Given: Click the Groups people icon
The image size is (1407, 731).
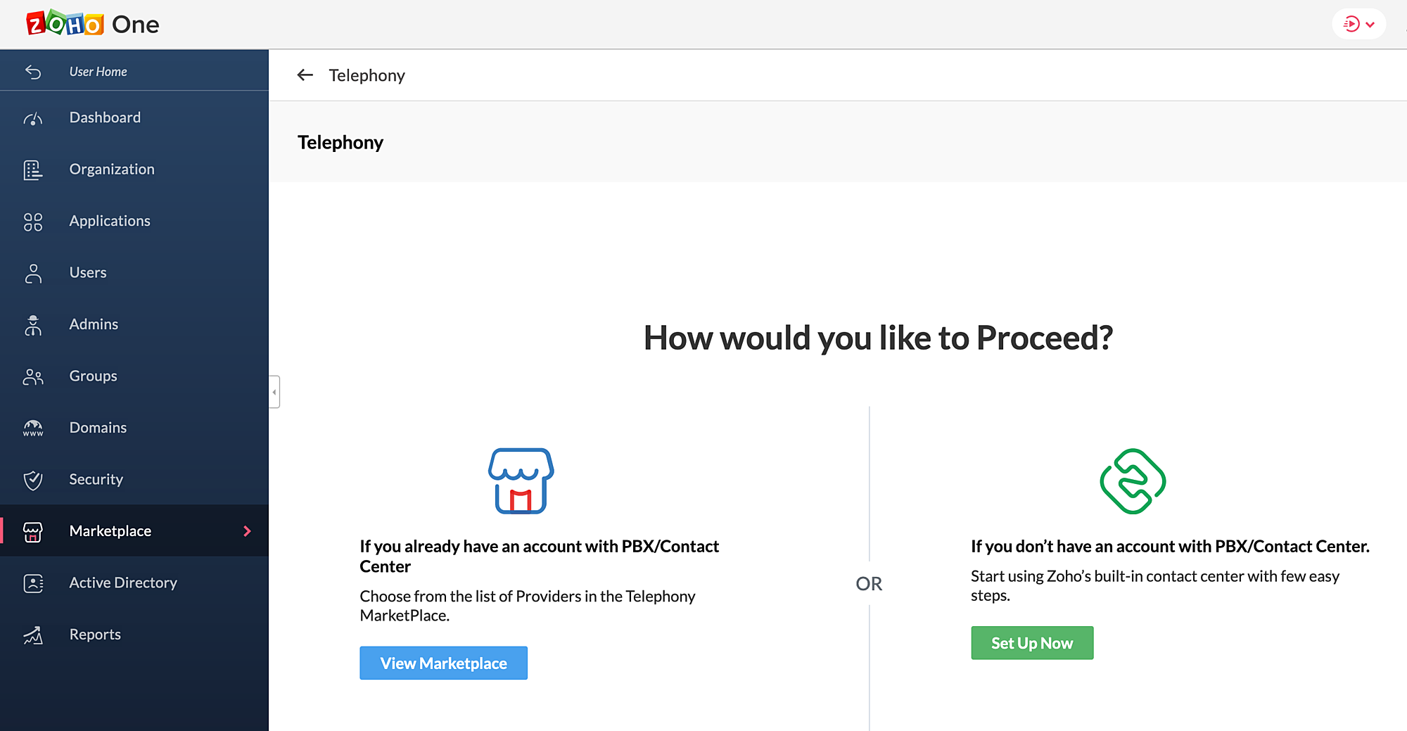Looking at the screenshot, I should coord(33,376).
